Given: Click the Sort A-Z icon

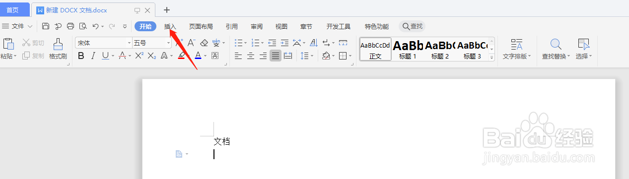Looking at the screenshot, I should tap(313, 43).
